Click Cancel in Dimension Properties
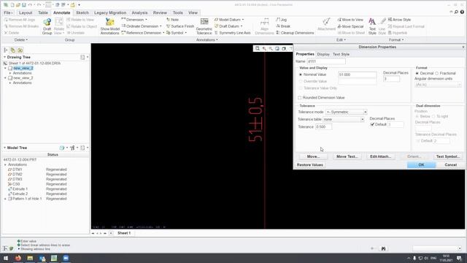This screenshot has width=467, height=263. [x=450, y=165]
